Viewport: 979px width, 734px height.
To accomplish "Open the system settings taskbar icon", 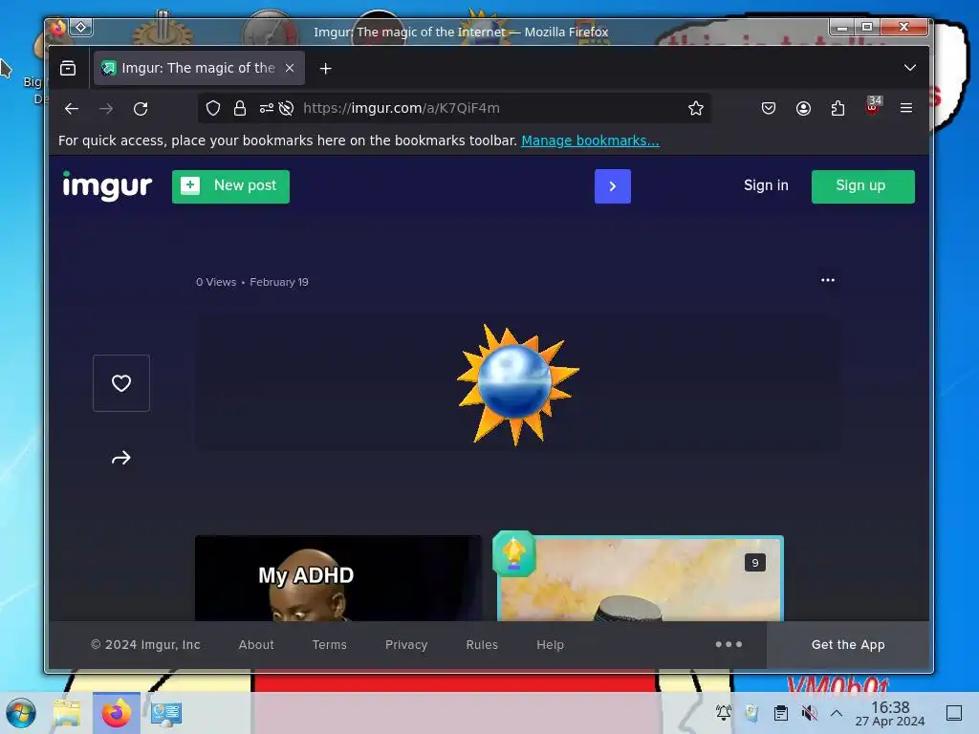I will click(166, 713).
